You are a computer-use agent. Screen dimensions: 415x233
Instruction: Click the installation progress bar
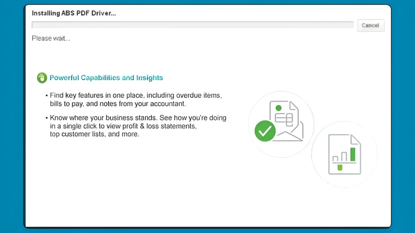click(x=193, y=25)
